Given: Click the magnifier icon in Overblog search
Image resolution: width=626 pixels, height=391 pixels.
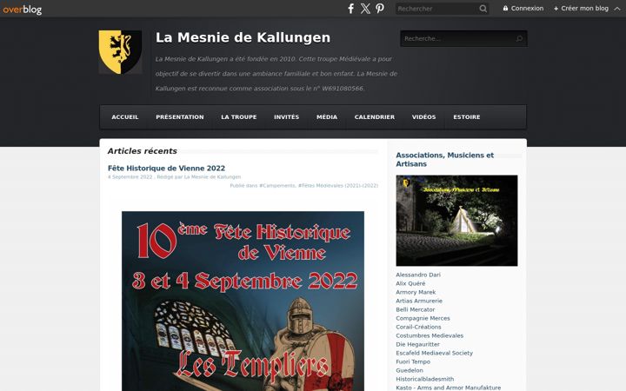Looking at the screenshot, I should point(483,9).
